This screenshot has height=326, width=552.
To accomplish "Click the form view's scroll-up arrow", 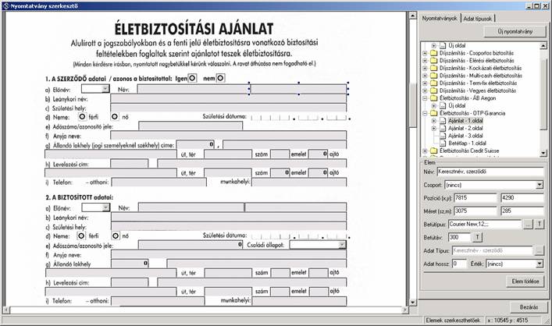I will 412,16.
